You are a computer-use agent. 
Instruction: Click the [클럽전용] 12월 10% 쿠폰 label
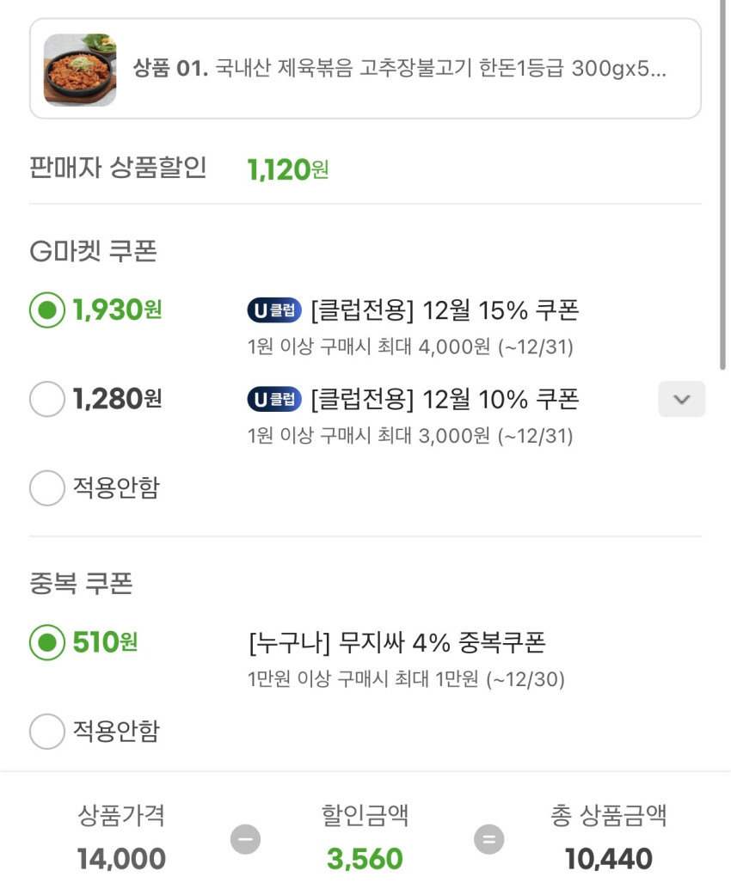point(445,399)
